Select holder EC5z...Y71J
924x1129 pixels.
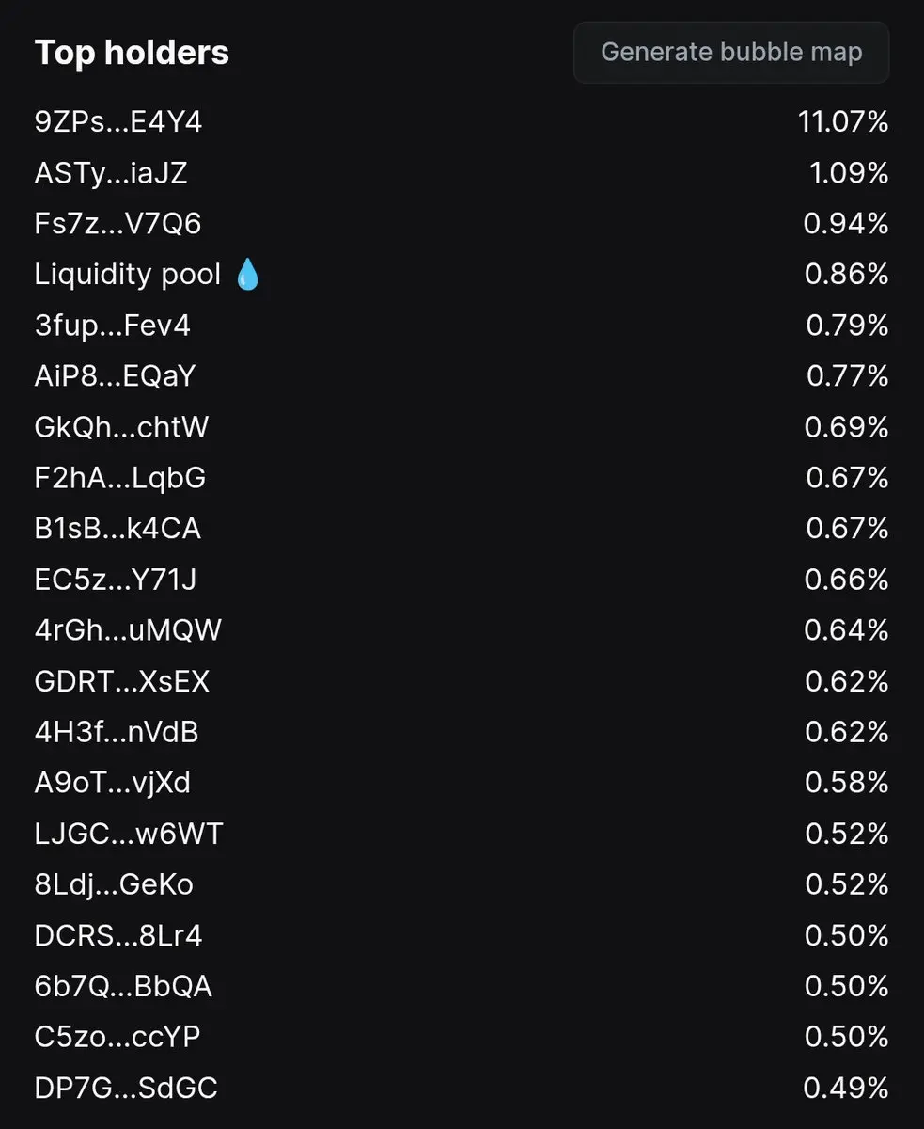click(x=117, y=580)
